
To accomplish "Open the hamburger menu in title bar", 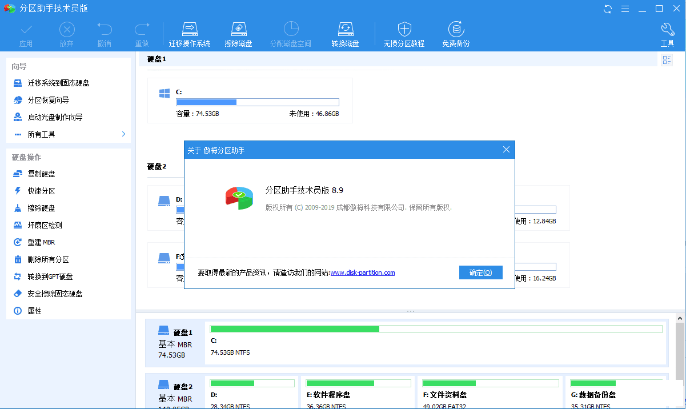I will coord(625,9).
